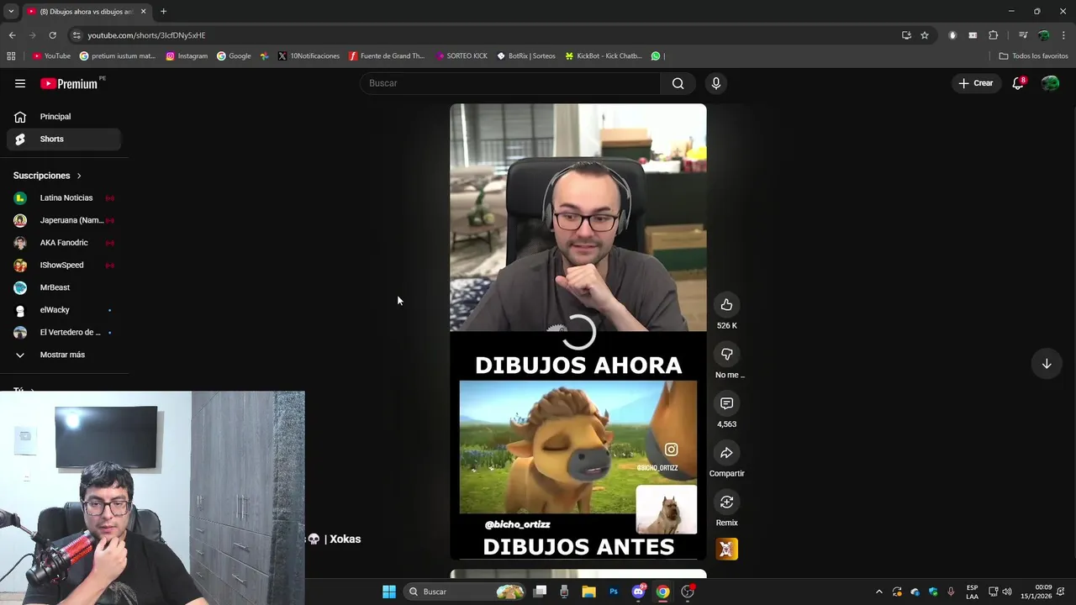Open the Crear button
The width and height of the screenshot is (1076, 605).
click(976, 83)
